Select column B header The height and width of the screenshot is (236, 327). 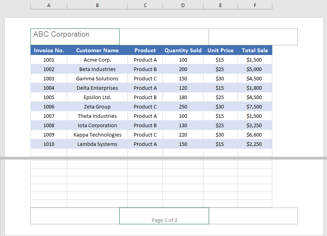[x=97, y=5]
